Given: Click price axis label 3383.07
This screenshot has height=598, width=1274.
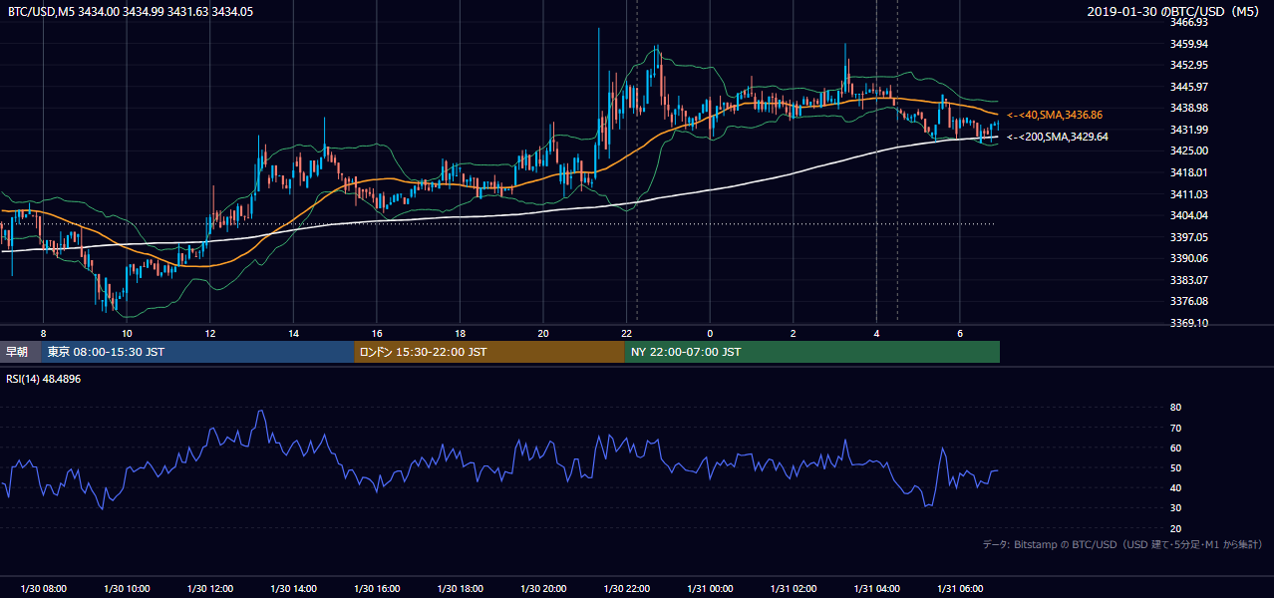Looking at the screenshot, I should 1189,280.
